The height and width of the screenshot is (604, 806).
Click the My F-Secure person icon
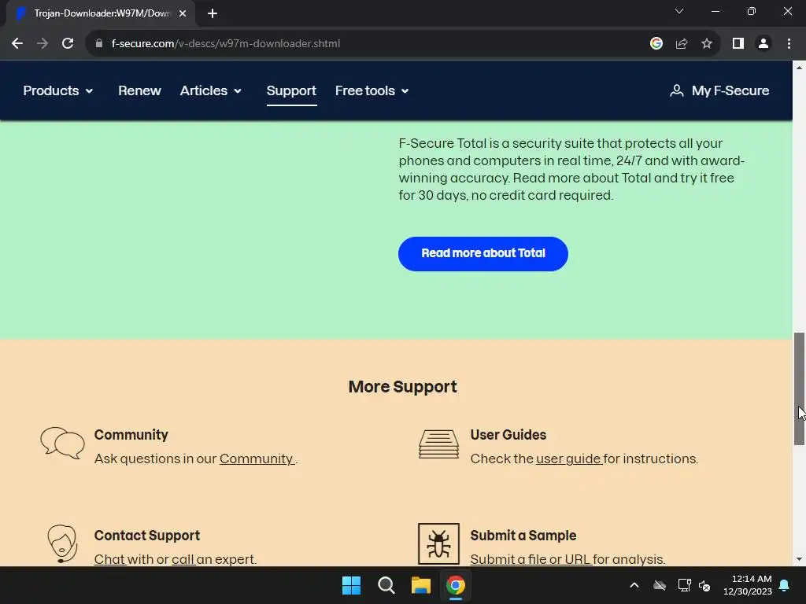click(676, 91)
